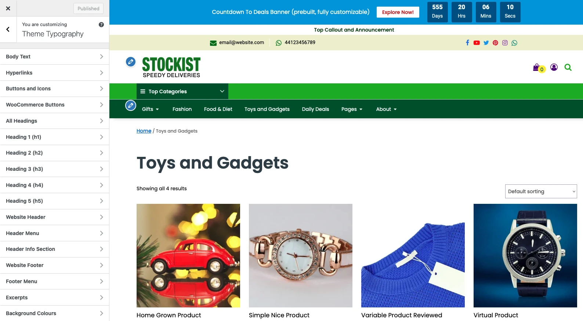Image resolution: width=583 pixels, height=321 pixels.
Task: Open the Home Grown Product car thumbnail
Action: point(188,256)
